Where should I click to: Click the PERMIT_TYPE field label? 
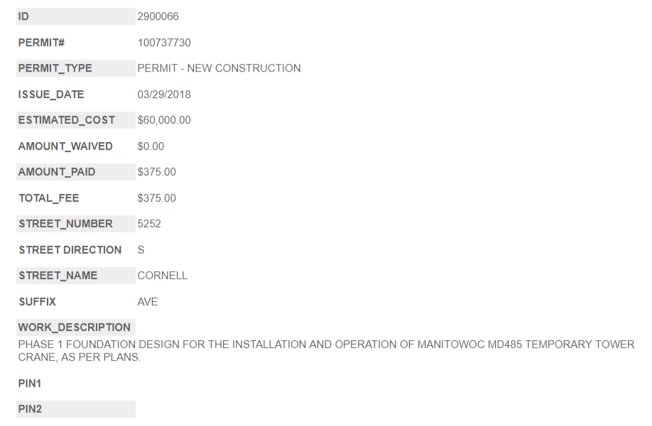(55, 68)
